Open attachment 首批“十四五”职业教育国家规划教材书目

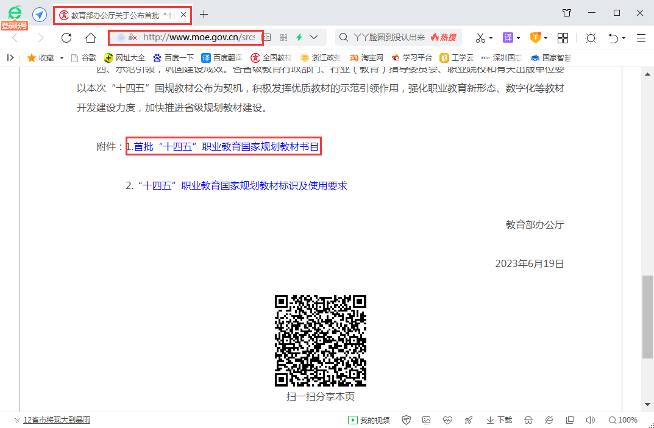click(226, 146)
